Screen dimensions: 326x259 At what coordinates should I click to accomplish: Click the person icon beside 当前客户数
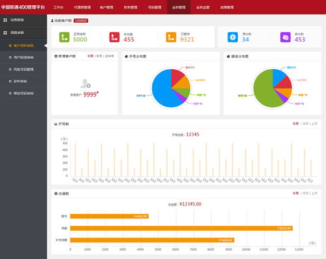[x=52, y=21]
